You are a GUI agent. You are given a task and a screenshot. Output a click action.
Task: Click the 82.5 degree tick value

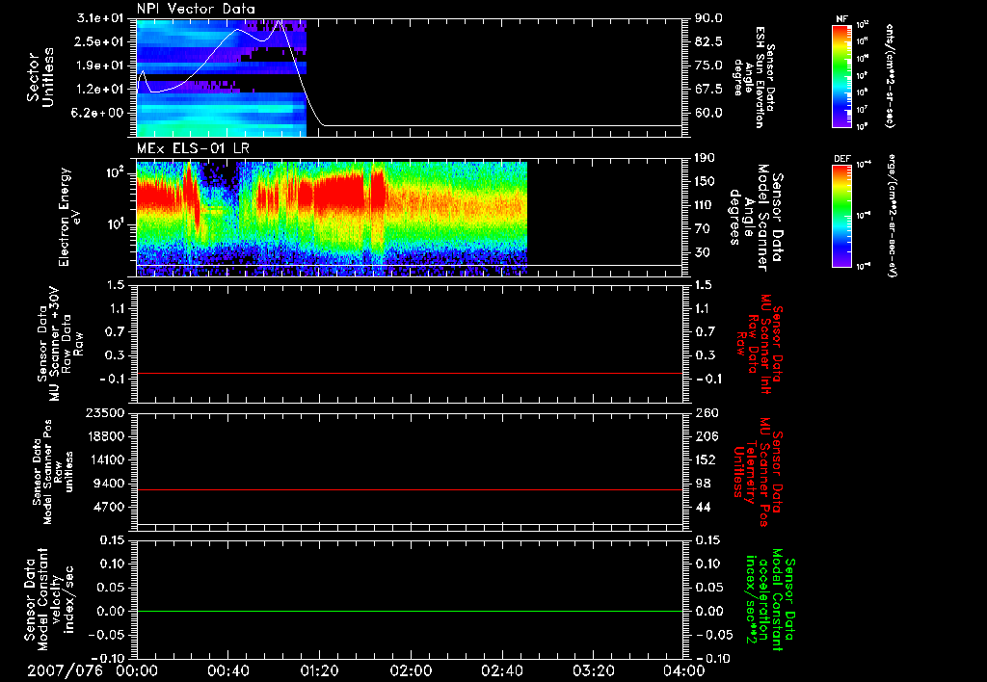(708, 41)
